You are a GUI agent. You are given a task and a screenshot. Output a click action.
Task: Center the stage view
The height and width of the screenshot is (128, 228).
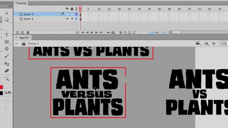pos(214,43)
